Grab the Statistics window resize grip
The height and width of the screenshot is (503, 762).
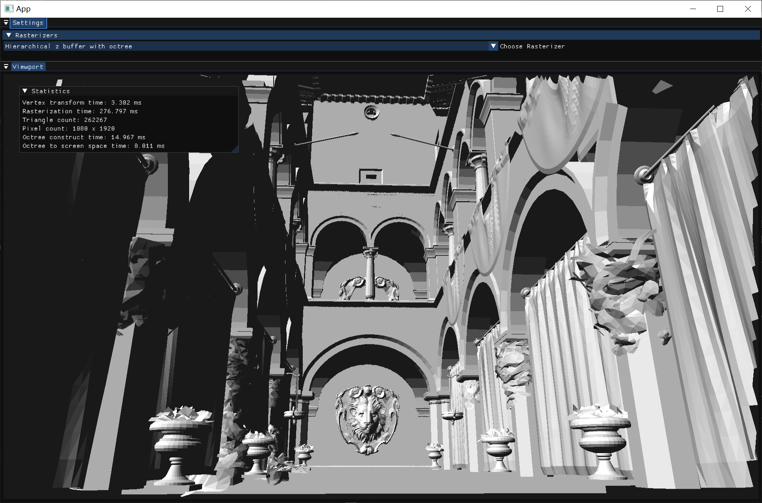tap(236, 149)
